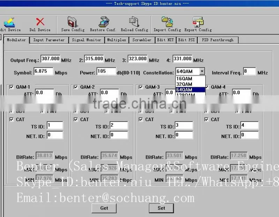Click the QAM-4 TS ID field
Viewport: 279px width, 217px height.
click(250, 125)
